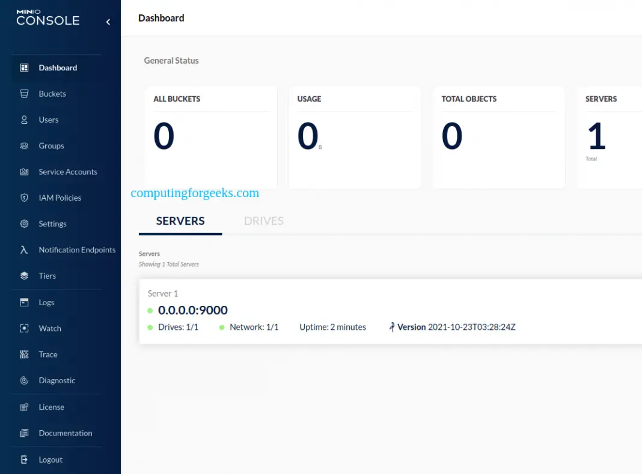
Task: Select the Diagnostic icon
Action: coord(23,380)
